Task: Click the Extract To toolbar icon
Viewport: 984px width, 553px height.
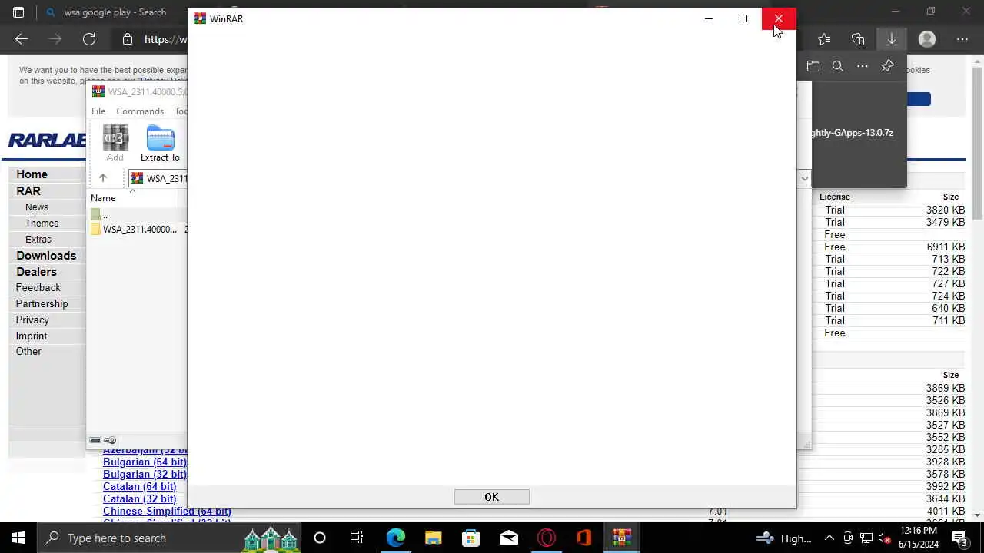Action: pyautogui.click(x=160, y=144)
